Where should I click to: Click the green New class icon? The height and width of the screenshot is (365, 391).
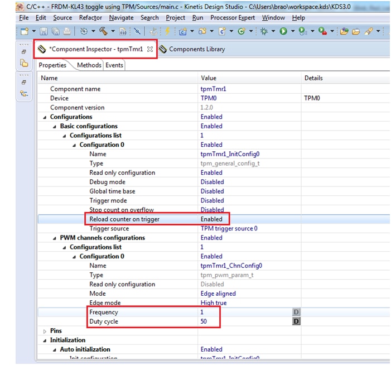(242, 31)
